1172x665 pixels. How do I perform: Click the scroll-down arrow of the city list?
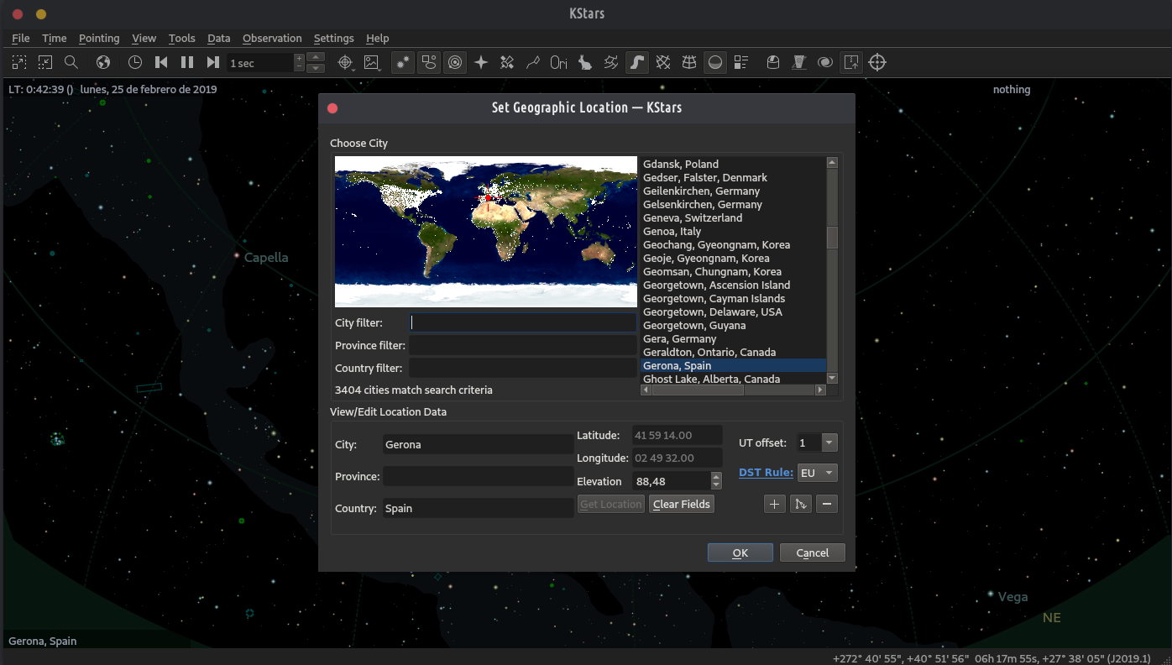(832, 379)
